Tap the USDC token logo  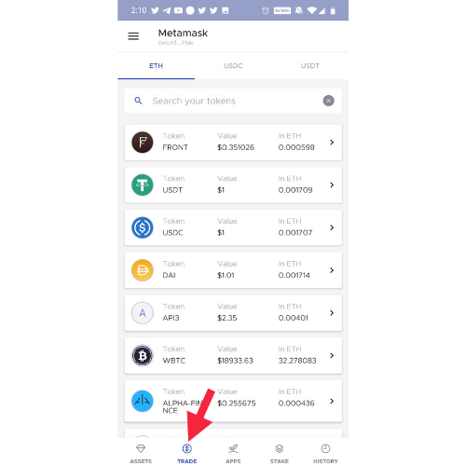(143, 227)
